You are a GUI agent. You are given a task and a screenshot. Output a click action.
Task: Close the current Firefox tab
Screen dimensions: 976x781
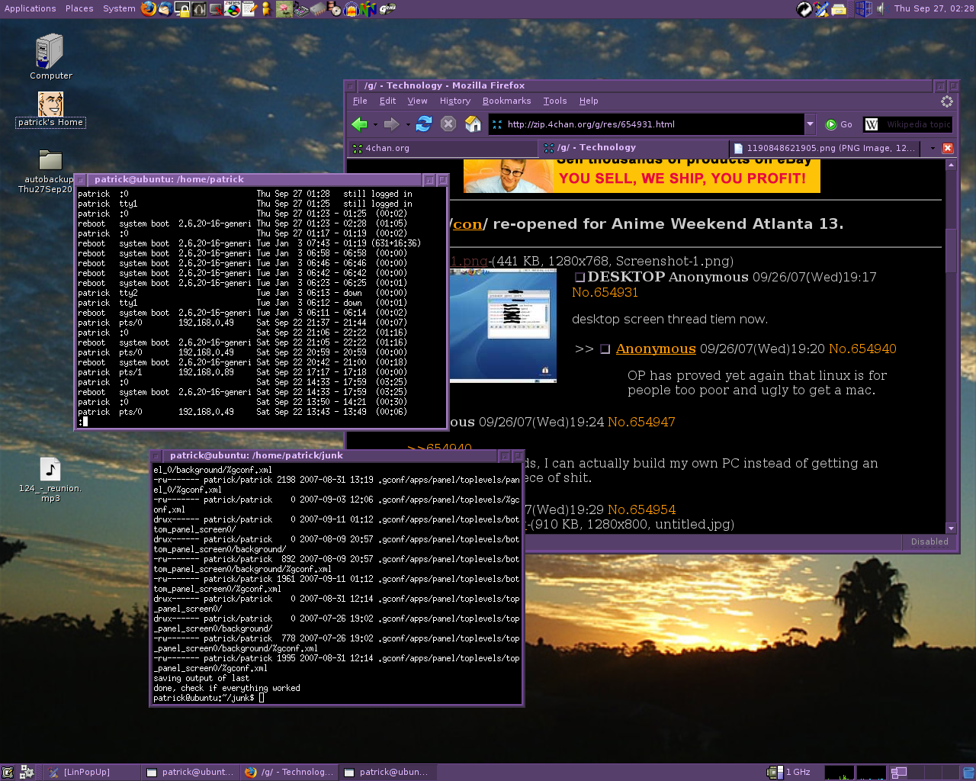[948, 148]
